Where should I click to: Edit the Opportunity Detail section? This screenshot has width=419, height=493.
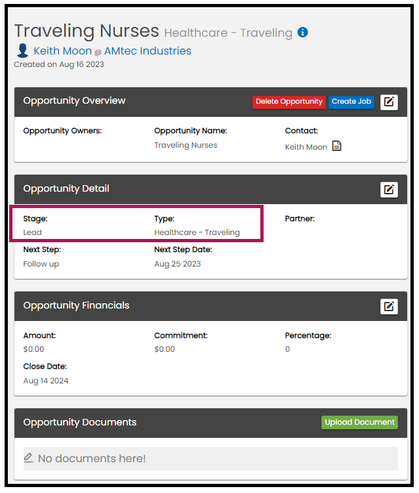tap(389, 190)
